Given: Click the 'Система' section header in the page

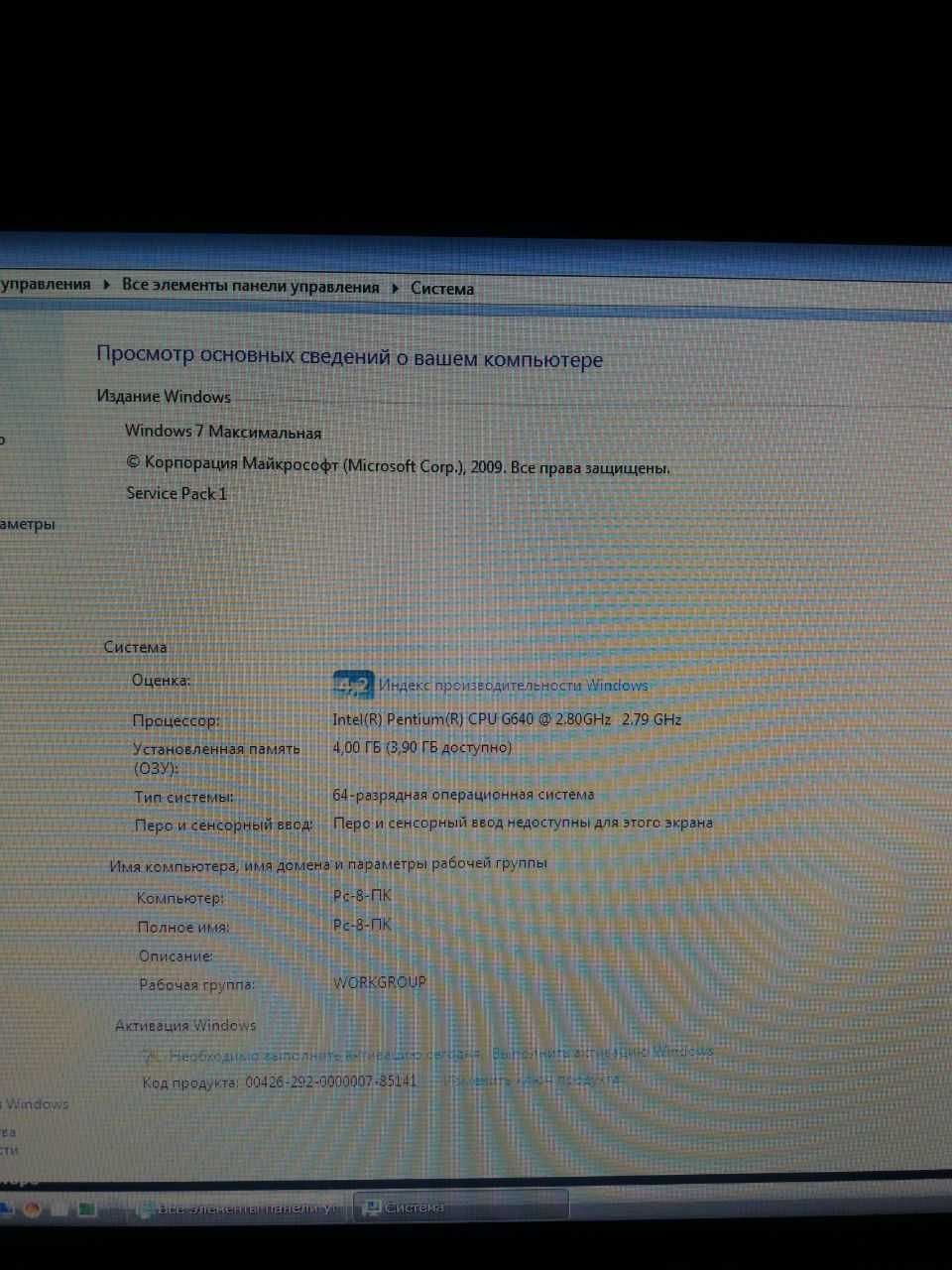Looking at the screenshot, I should click(136, 647).
